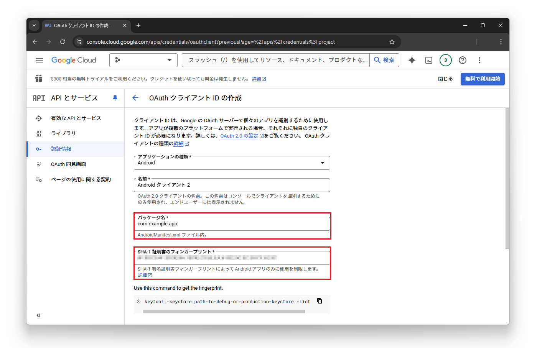This screenshot has width=537, height=348.
Task: Open the Chrome three-dot menu
Action: [x=501, y=42]
